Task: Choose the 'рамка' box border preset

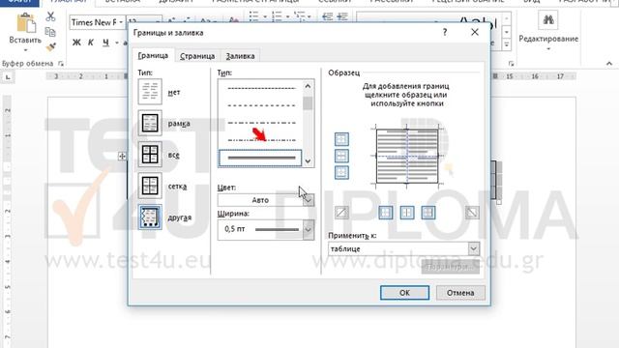Action: pyautogui.click(x=150, y=123)
